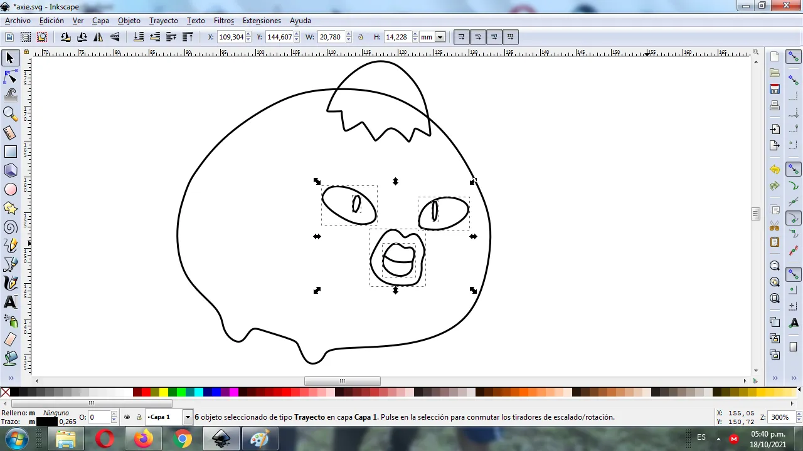Select the Selector arrow tool
Screen dimensions: 803x451
point(10,58)
